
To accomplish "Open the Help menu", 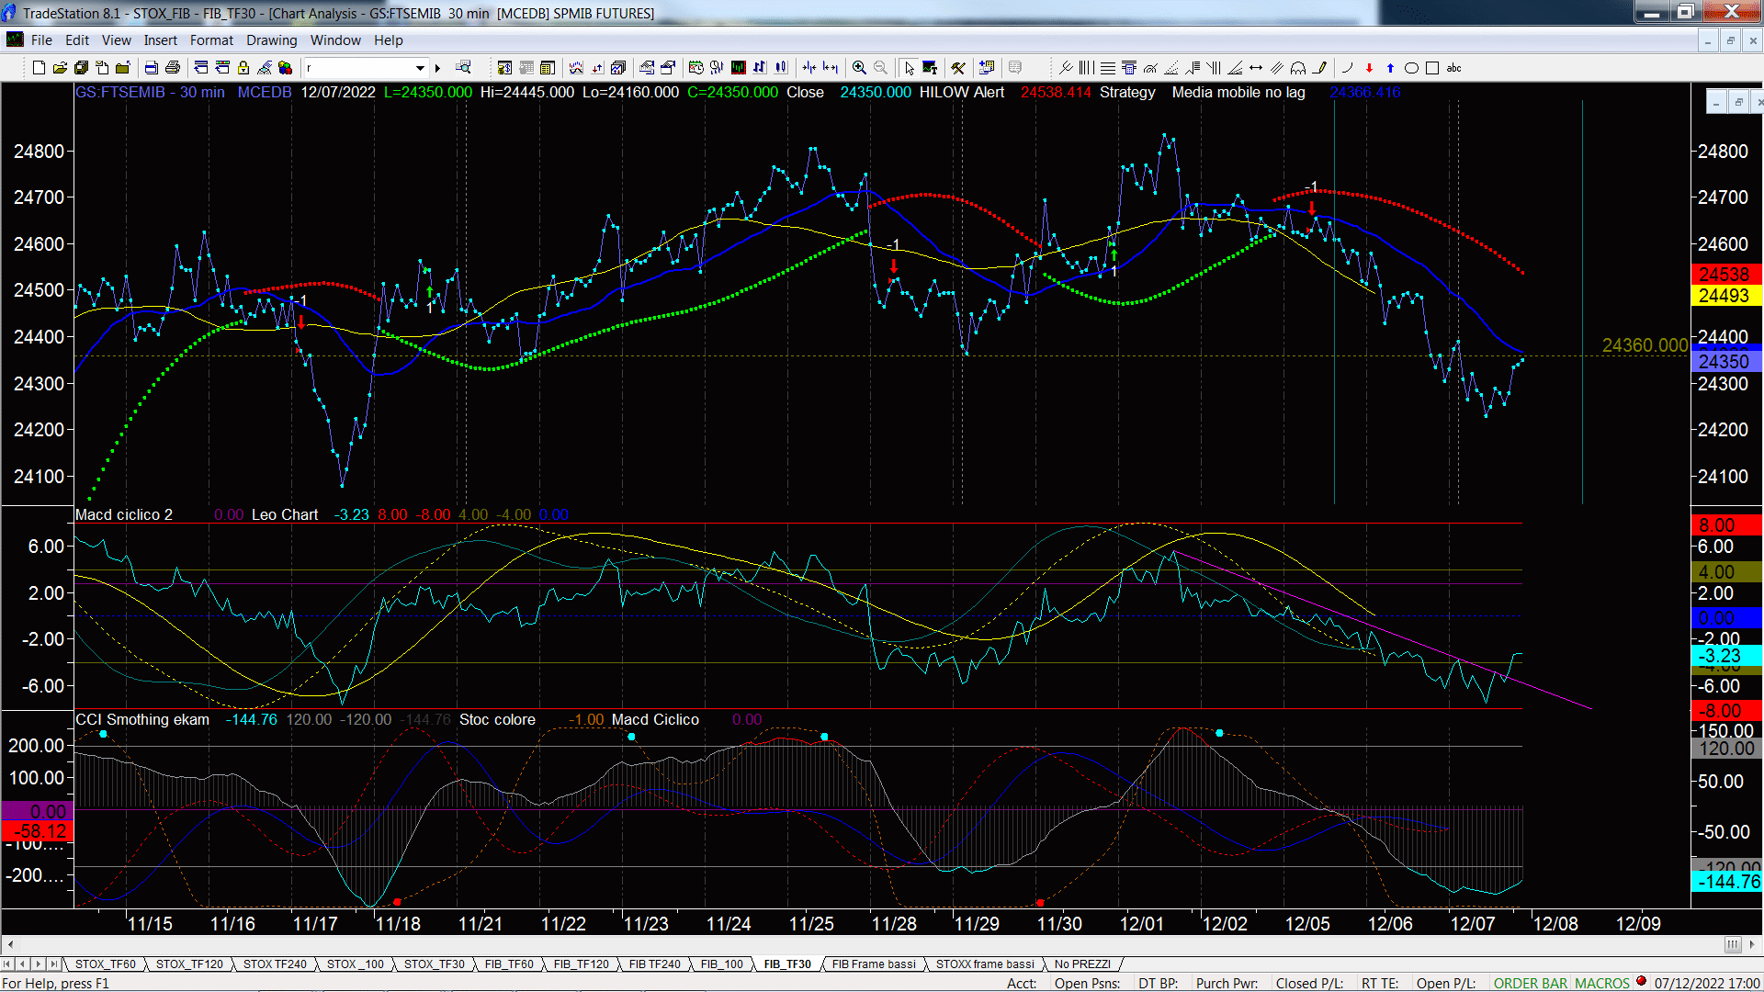I will click(389, 40).
